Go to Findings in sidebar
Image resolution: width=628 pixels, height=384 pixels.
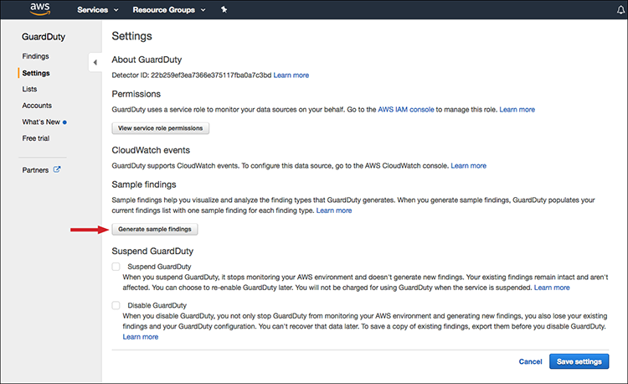pyautogui.click(x=36, y=56)
